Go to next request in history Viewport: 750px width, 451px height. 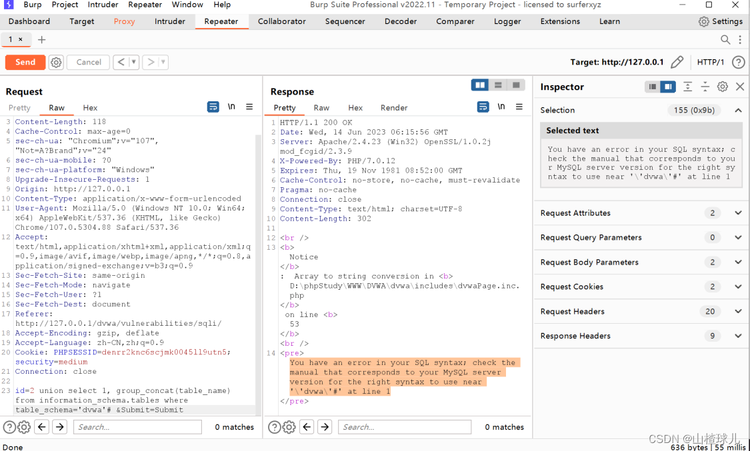[151, 62]
